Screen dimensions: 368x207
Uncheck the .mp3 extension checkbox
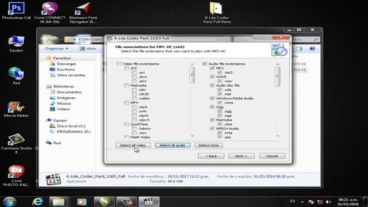220,72
